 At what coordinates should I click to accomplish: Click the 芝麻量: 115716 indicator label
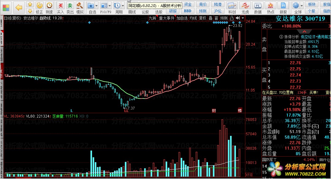click(65, 116)
